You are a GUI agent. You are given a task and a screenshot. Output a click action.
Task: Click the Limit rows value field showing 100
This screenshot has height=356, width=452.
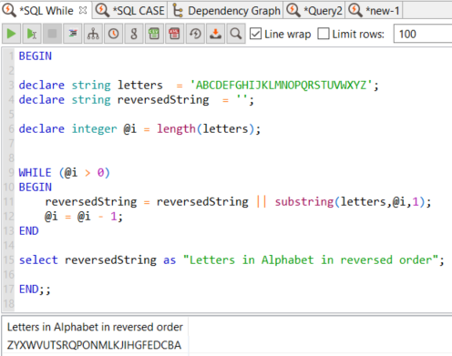click(423, 34)
